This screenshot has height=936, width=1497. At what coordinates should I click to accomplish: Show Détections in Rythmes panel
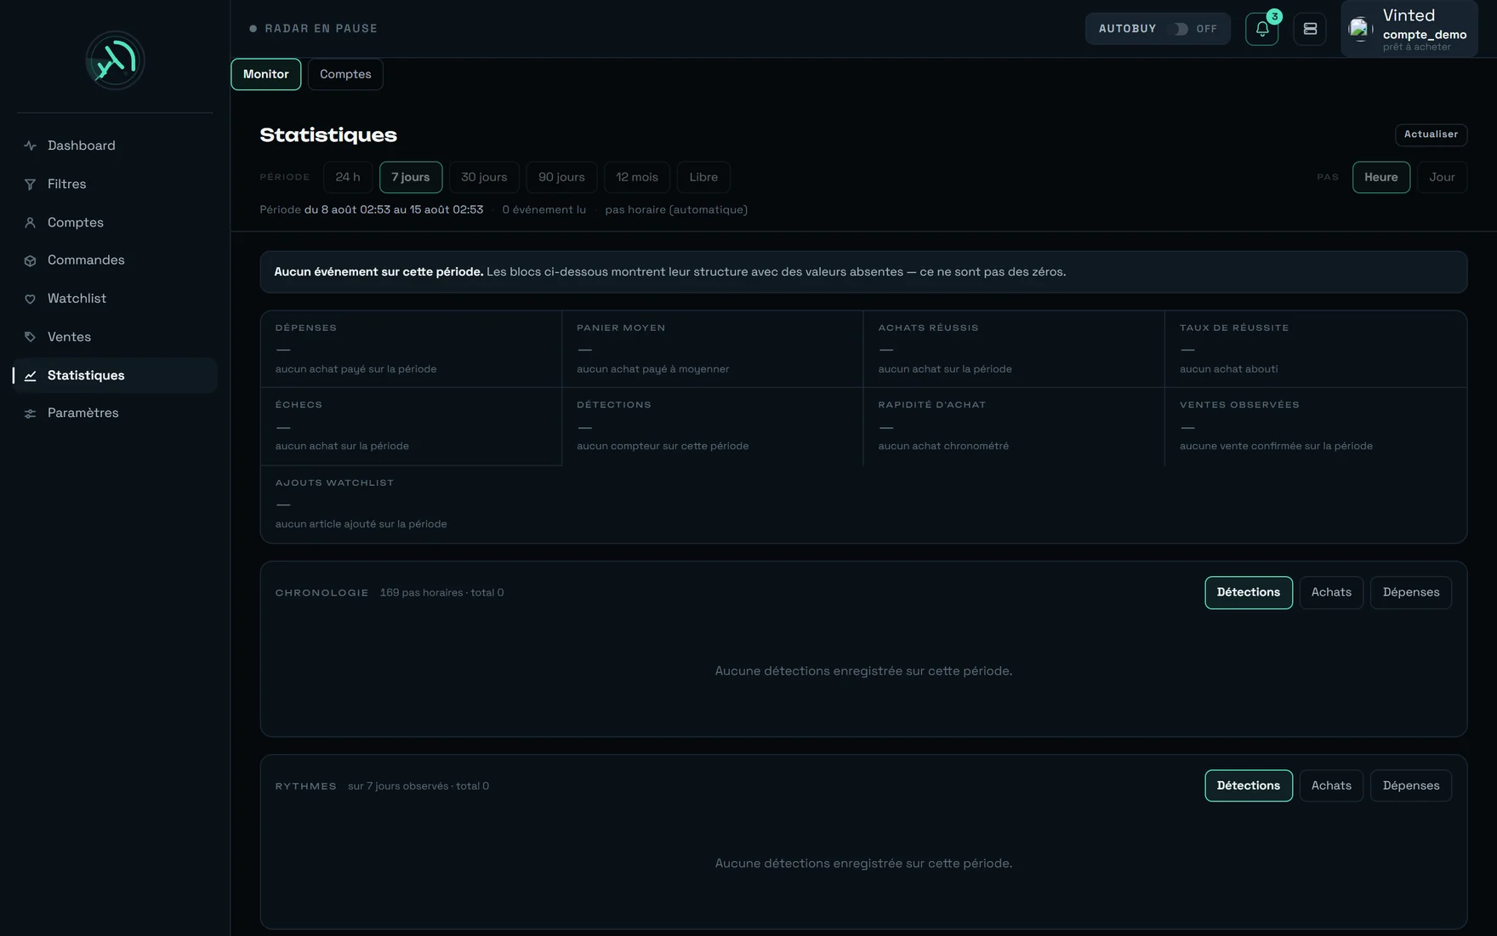pos(1249,785)
